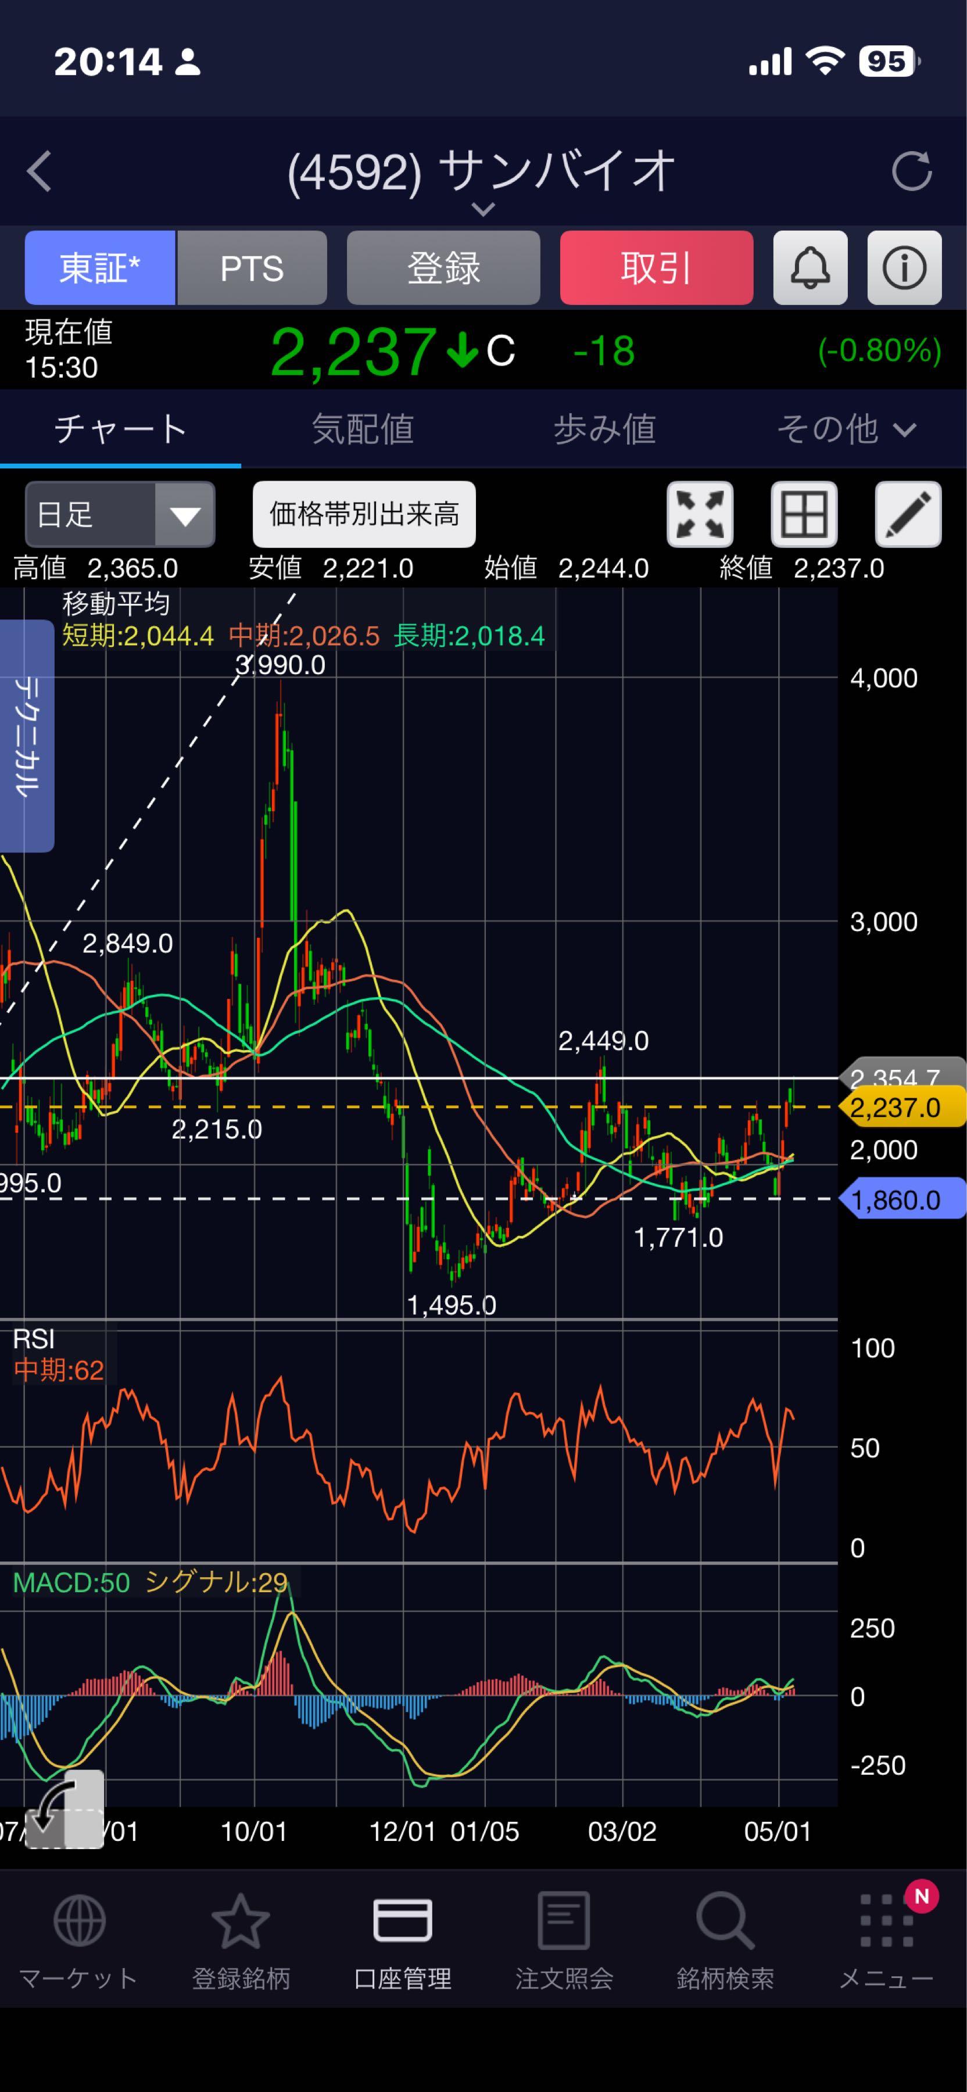Image resolution: width=967 pixels, height=2092 pixels.
Task: Tap the 03/02 date axis label
Action: click(622, 1831)
